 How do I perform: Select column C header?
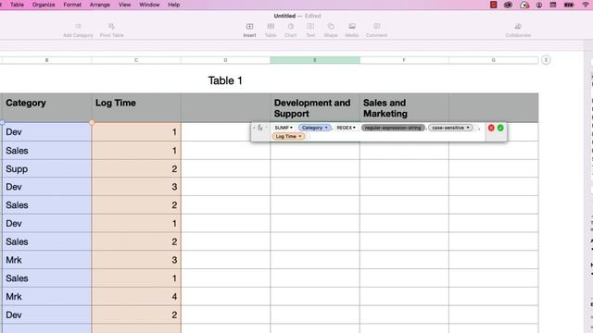coord(136,60)
